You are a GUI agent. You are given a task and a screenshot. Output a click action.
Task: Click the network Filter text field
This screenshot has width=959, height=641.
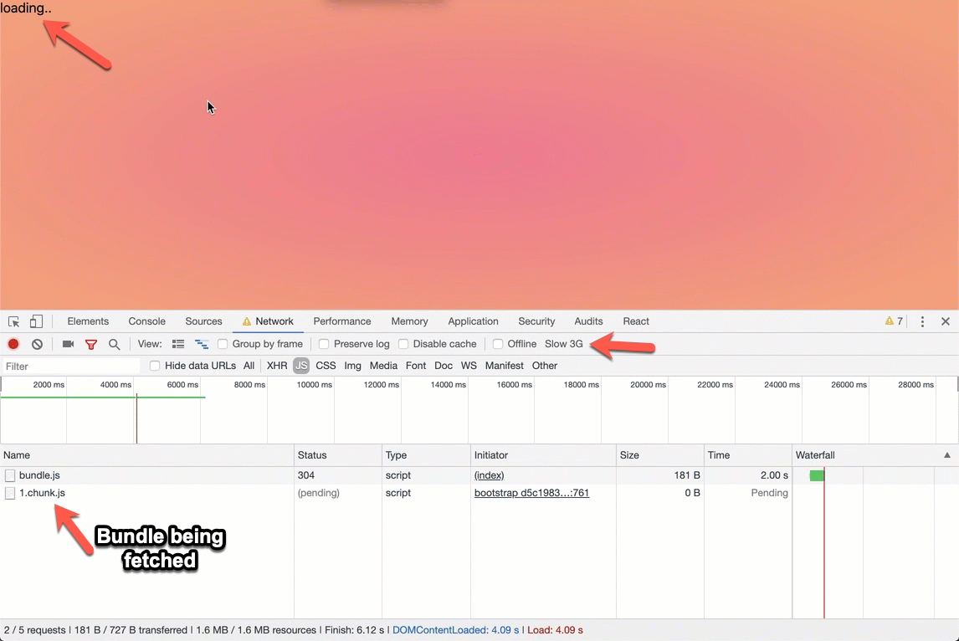point(71,366)
